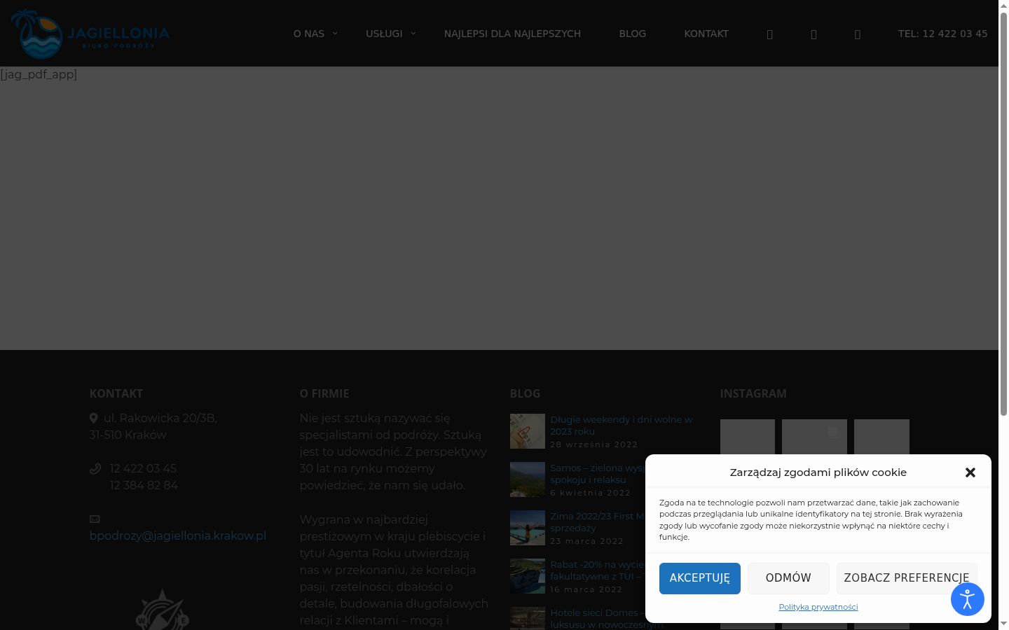The image size is (1009, 630).
Task: Click the first social icon after KONTAKT
Action: 769,34
